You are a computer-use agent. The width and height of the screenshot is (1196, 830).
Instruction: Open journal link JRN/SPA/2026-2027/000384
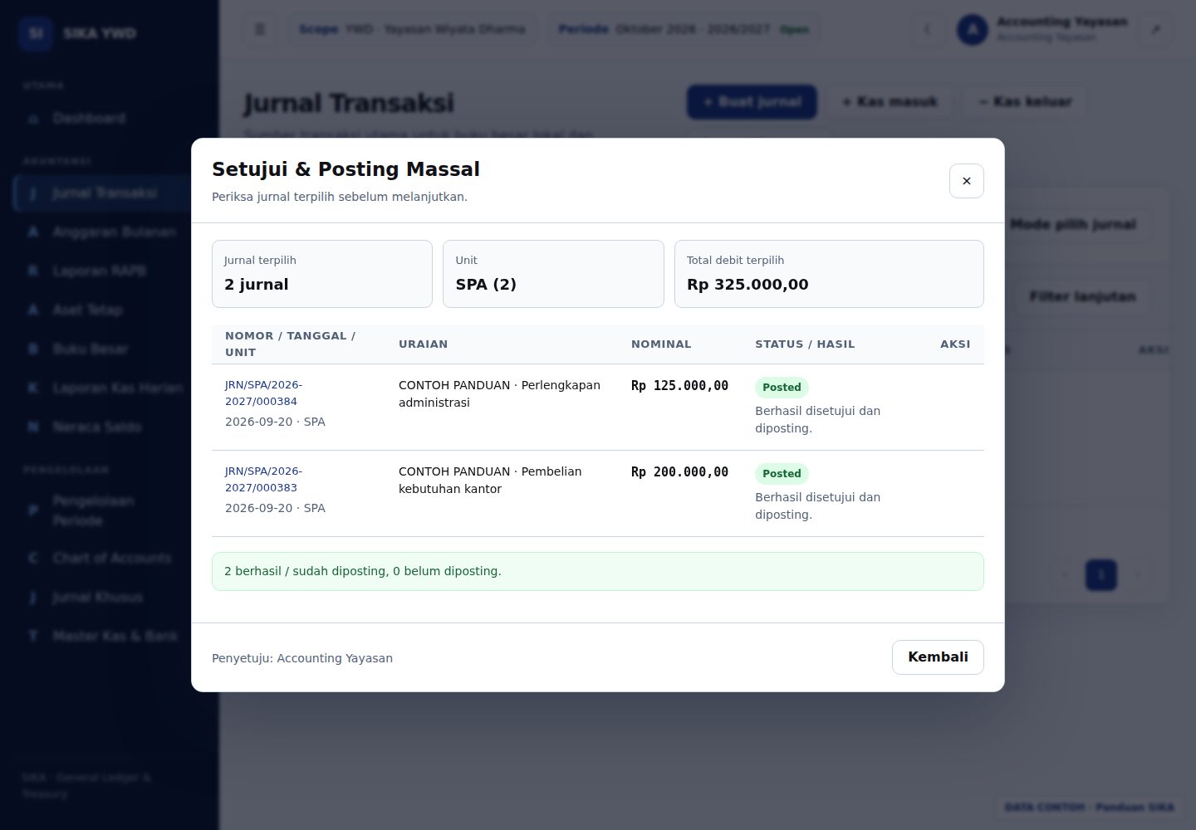coord(263,393)
